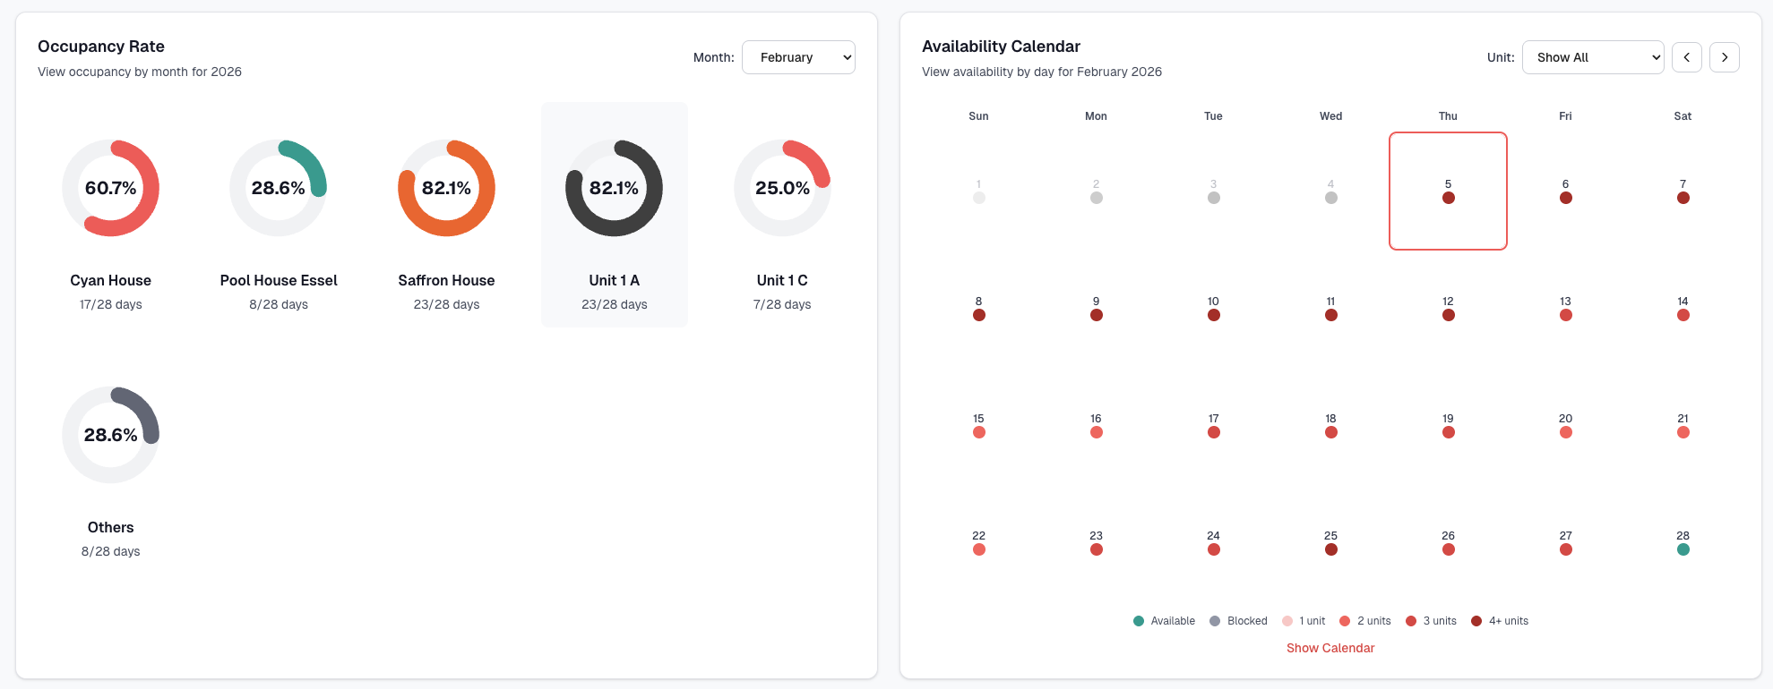Select calendar day 18
Image resolution: width=1773 pixels, height=689 pixels.
tap(1330, 425)
